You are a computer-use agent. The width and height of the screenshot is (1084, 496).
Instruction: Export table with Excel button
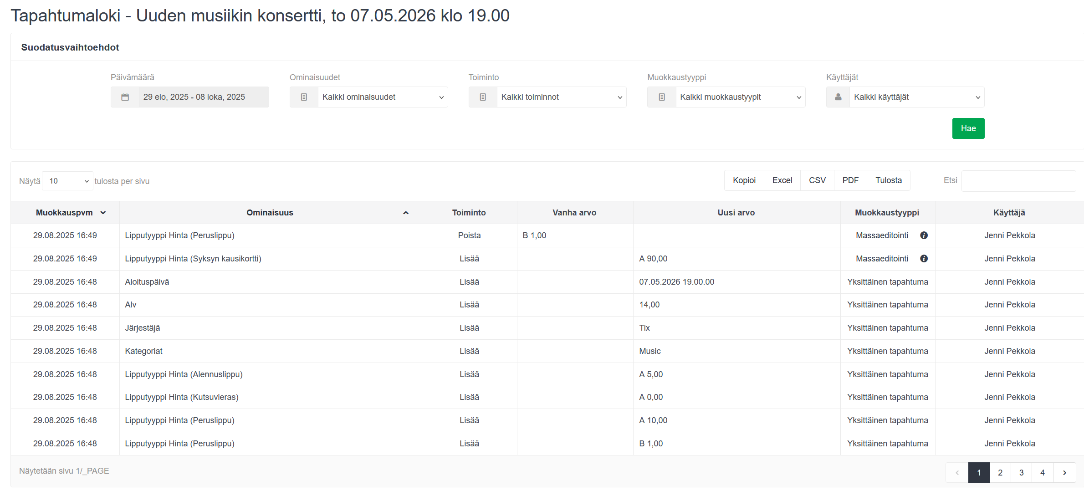pyautogui.click(x=782, y=180)
